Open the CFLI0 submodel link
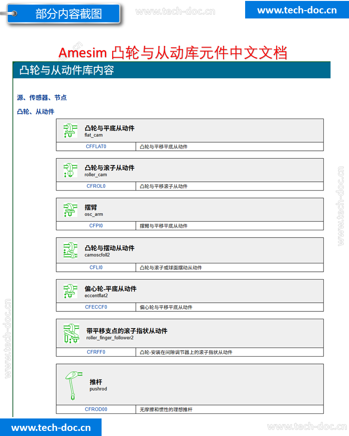Image resolution: width=349 pixels, height=436 pixels. [96, 267]
